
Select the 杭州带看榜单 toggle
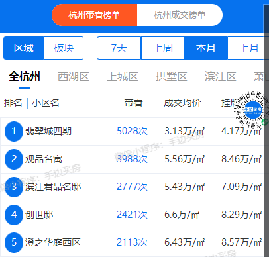pyautogui.click(x=94, y=15)
